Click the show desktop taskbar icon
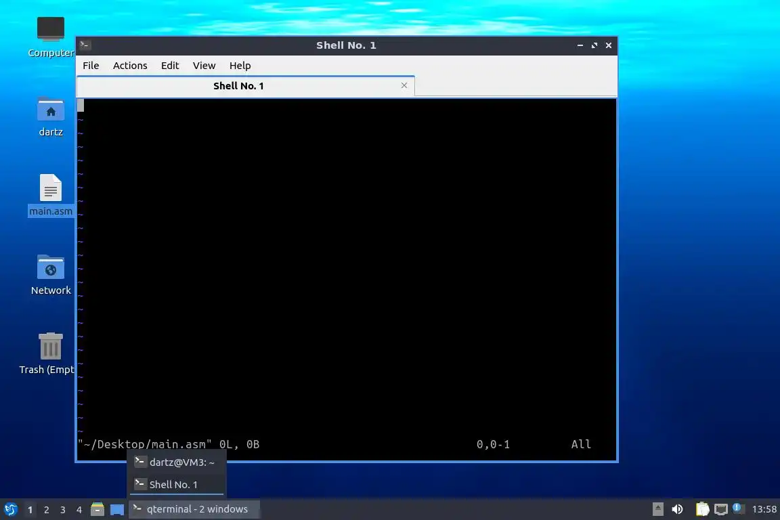This screenshot has width=780, height=520. (117, 510)
